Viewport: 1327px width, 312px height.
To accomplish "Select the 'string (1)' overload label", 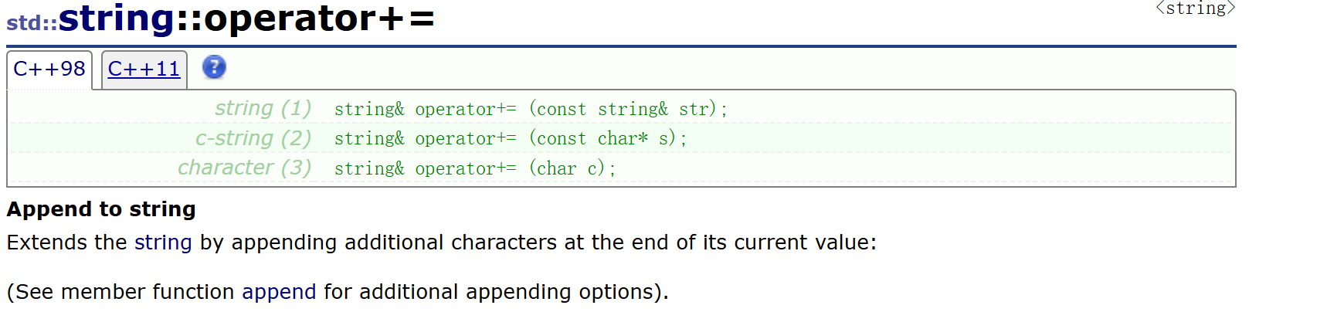I will 263,108.
